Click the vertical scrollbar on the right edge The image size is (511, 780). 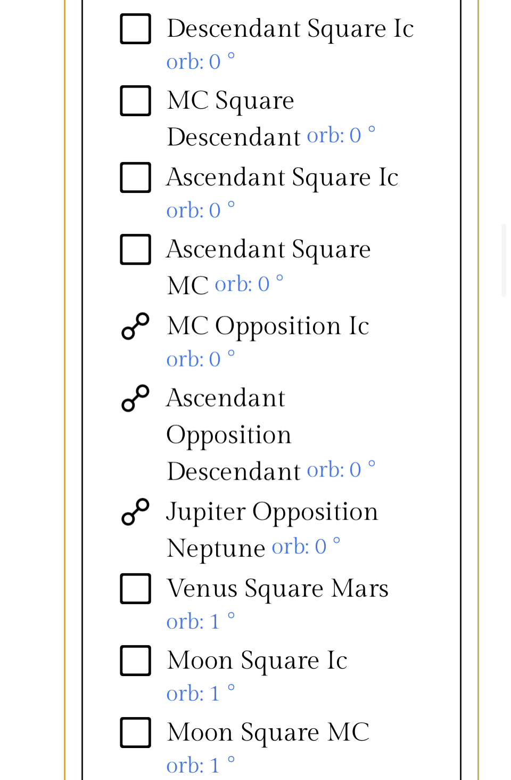coord(504,260)
